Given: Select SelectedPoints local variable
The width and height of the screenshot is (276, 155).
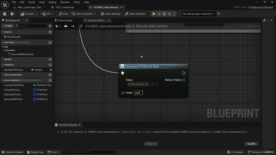Looking at the screenshot, I should (x=13, y=95).
